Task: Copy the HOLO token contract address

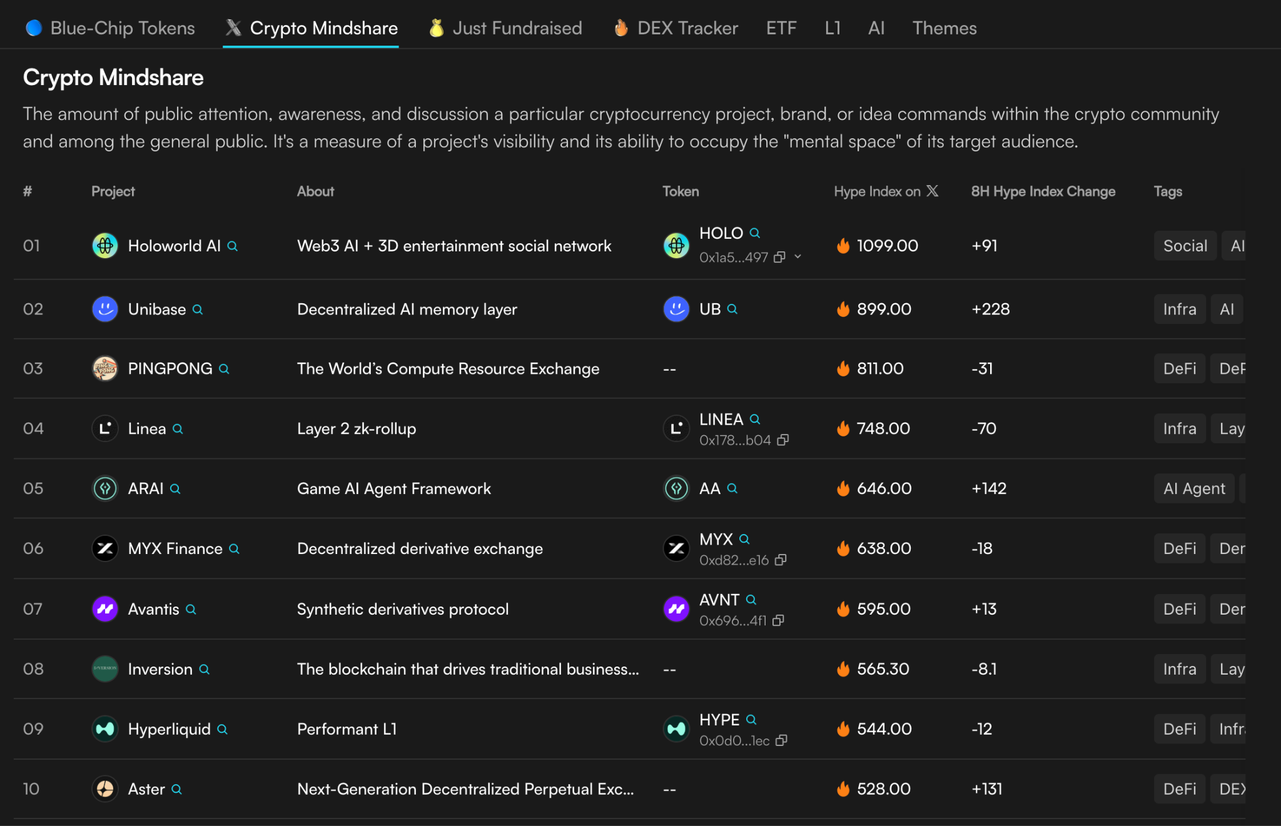Action: [779, 258]
